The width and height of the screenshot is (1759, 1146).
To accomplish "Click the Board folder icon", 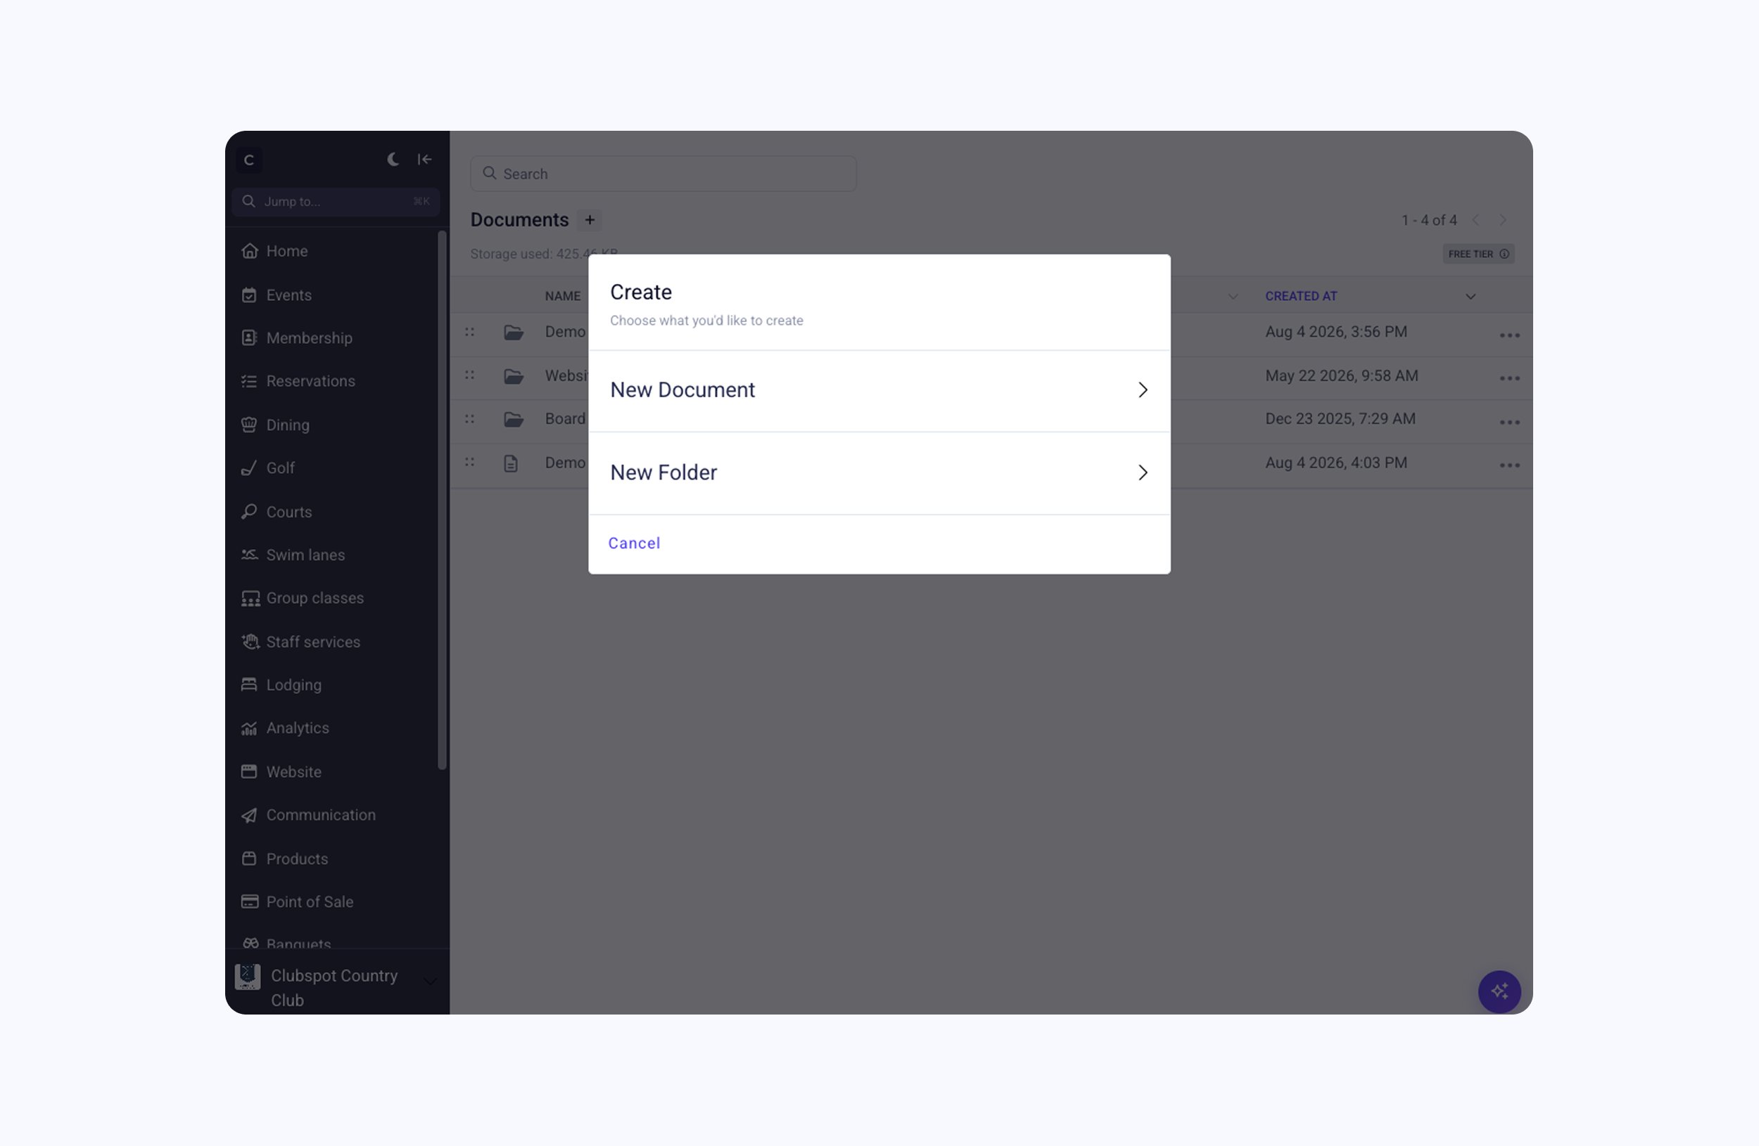I will point(513,420).
